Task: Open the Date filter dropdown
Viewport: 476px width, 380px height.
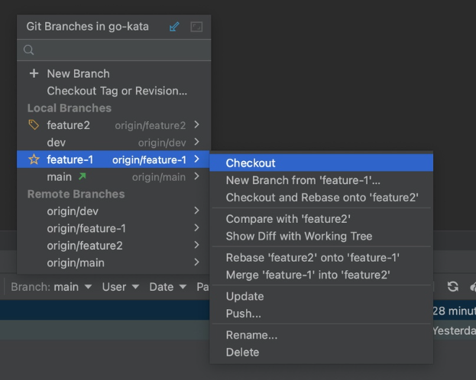Action: (x=167, y=287)
